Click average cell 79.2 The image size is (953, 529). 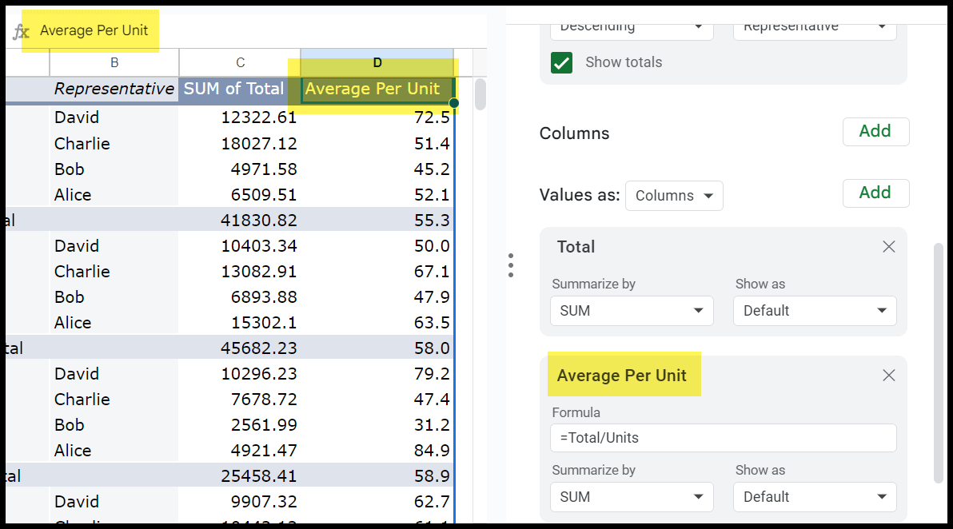377,373
